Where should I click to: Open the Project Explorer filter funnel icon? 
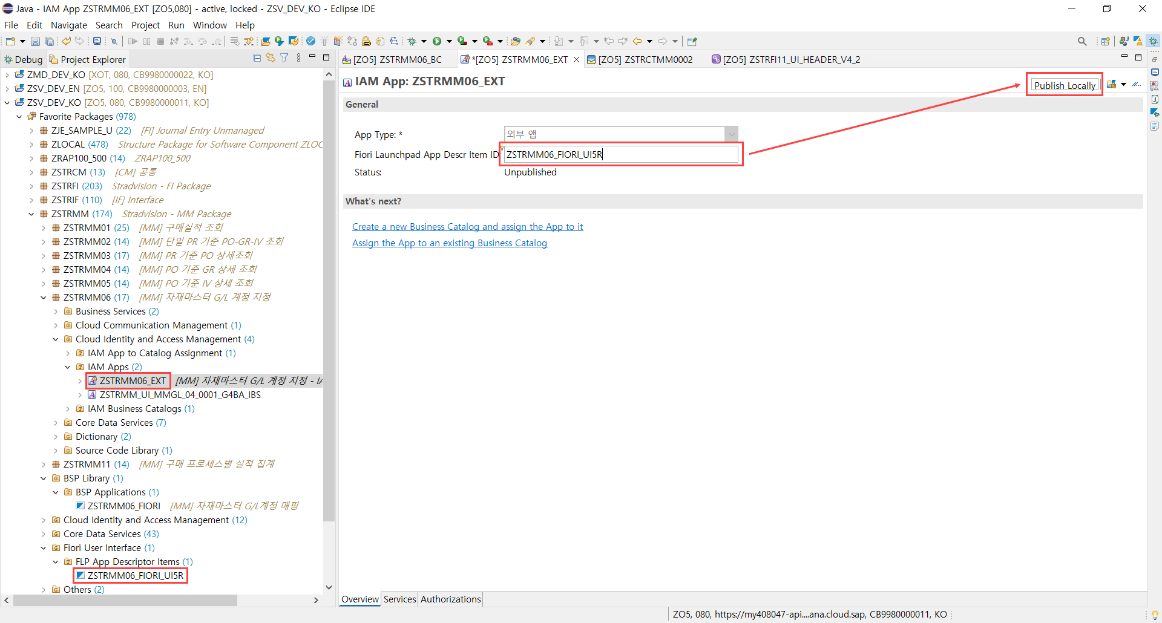click(x=284, y=58)
